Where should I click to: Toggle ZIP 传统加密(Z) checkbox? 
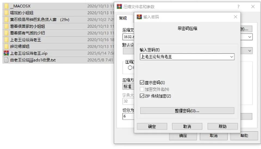coord(142,96)
